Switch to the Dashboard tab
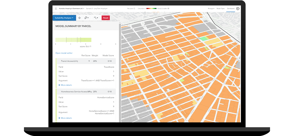The height and width of the screenshot is (136, 294). tap(231, 8)
